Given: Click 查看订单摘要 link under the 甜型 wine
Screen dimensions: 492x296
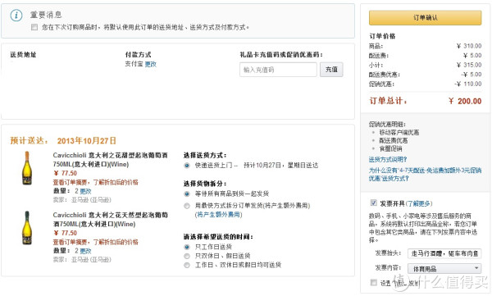Looking at the screenshot, I should pyautogui.click(x=95, y=182).
